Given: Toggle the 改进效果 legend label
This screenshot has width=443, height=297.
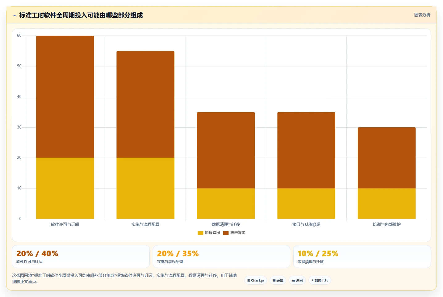Looking at the screenshot, I should click(238, 233).
